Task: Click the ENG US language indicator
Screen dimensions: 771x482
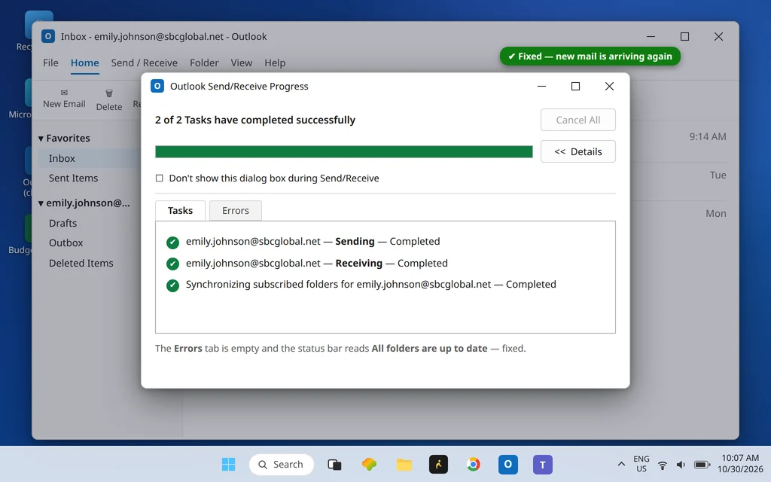Action: point(641,464)
